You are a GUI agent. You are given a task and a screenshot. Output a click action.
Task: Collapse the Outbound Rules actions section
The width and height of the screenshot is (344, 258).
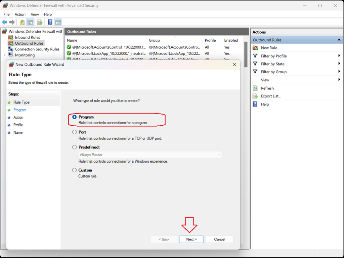click(x=339, y=40)
